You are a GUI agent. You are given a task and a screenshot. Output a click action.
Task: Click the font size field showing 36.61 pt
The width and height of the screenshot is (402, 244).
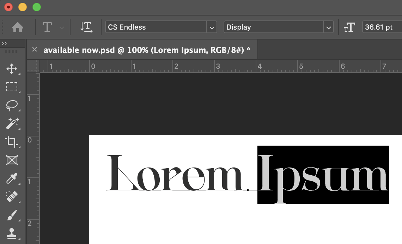tap(381, 27)
